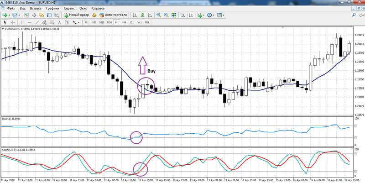Toggle chart shift from right edge

click(191, 15)
